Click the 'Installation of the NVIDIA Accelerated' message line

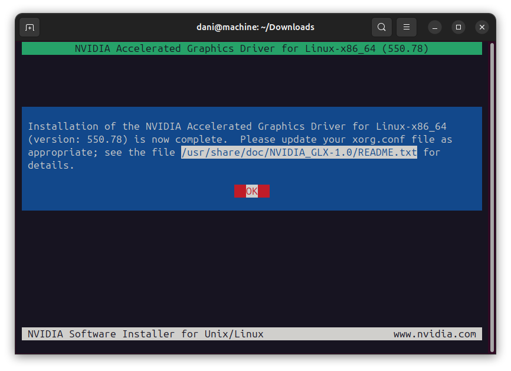click(x=237, y=126)
